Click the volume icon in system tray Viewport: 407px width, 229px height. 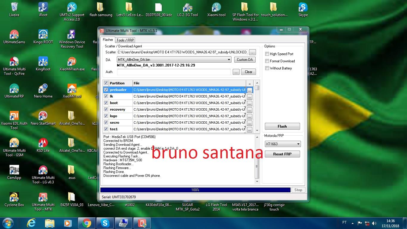(x=374, y=223)
